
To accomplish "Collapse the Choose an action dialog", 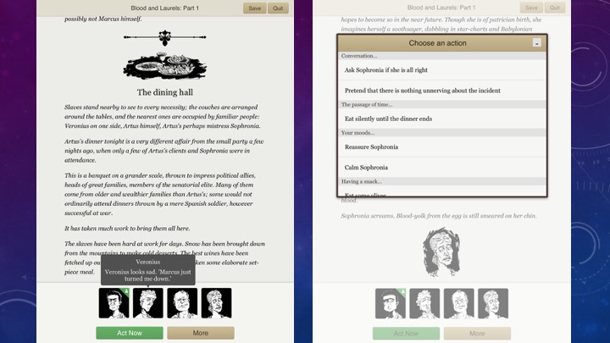I will 536,42.
